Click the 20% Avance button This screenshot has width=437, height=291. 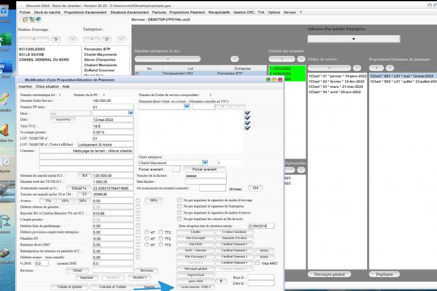83,200
